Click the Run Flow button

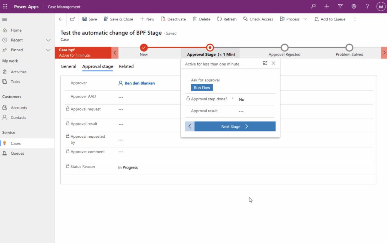202,88
